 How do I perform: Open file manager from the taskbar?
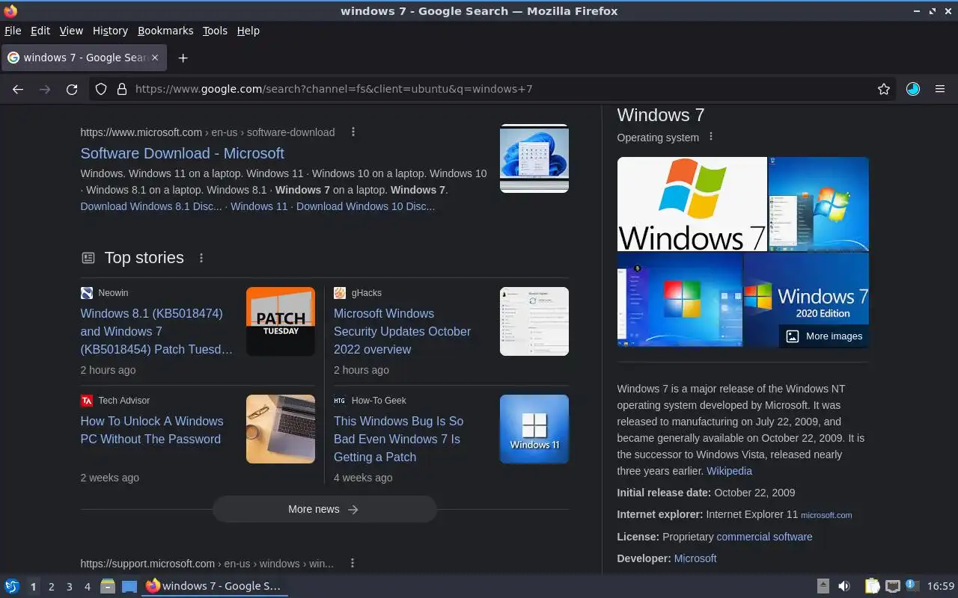(x=108, y=586)
